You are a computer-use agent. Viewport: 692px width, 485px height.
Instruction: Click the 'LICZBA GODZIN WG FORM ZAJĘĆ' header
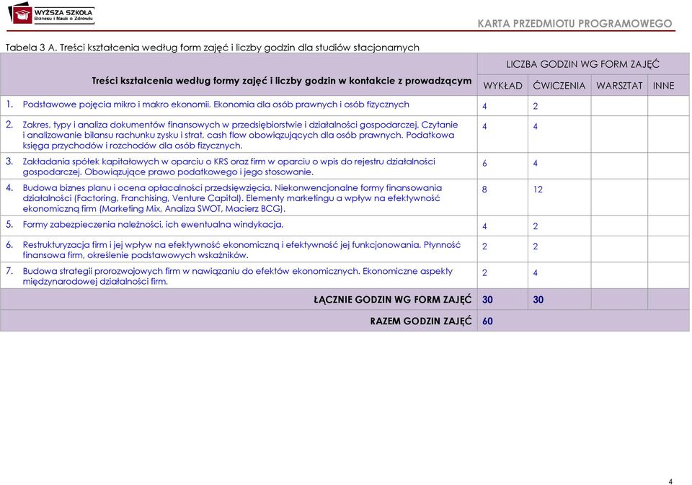[582, 64]
